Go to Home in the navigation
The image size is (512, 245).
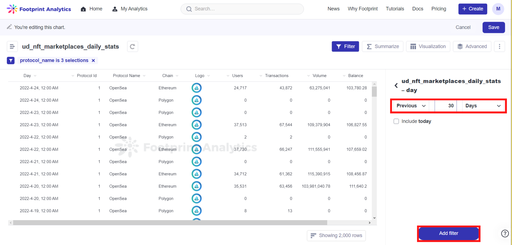click(96, 9)
